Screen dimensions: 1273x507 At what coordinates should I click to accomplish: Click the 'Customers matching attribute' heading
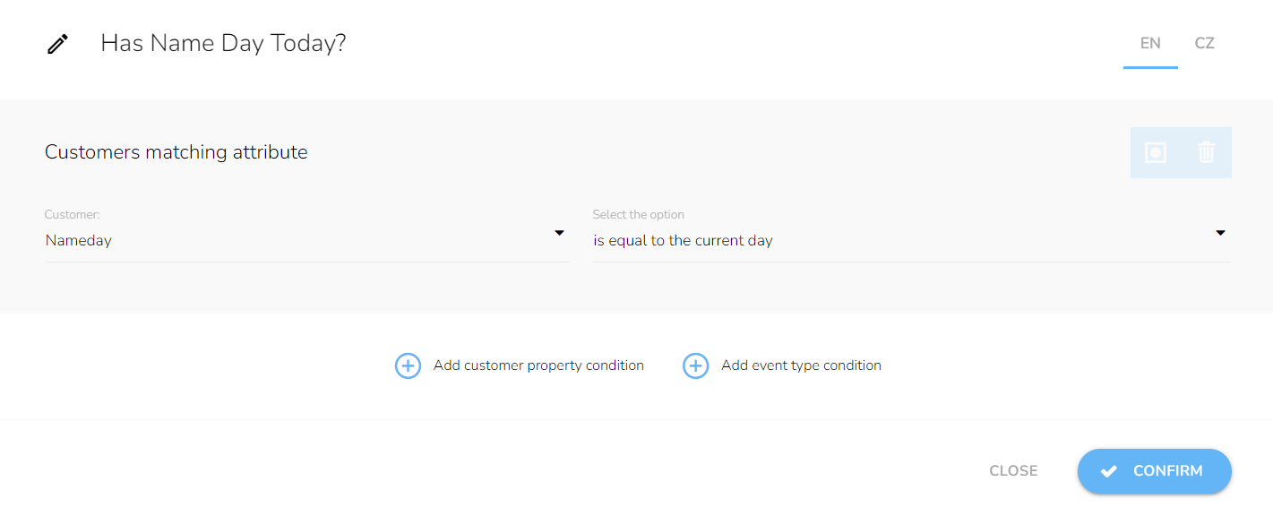[176, 152]
